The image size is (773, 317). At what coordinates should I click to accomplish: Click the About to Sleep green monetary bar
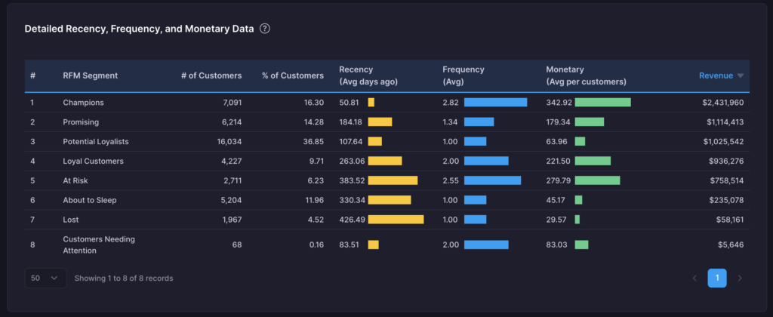tap(578, 200)
